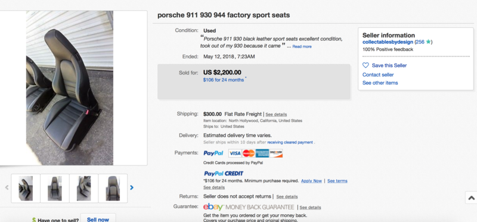Viewport: 477px width, 222px height.
Task: Click the scroll-to-top arrow button
Action: (471, 198)
